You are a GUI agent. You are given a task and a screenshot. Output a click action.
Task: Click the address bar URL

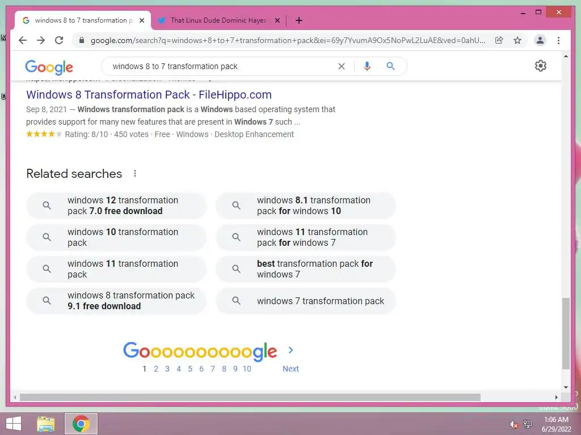click(288, 40)
